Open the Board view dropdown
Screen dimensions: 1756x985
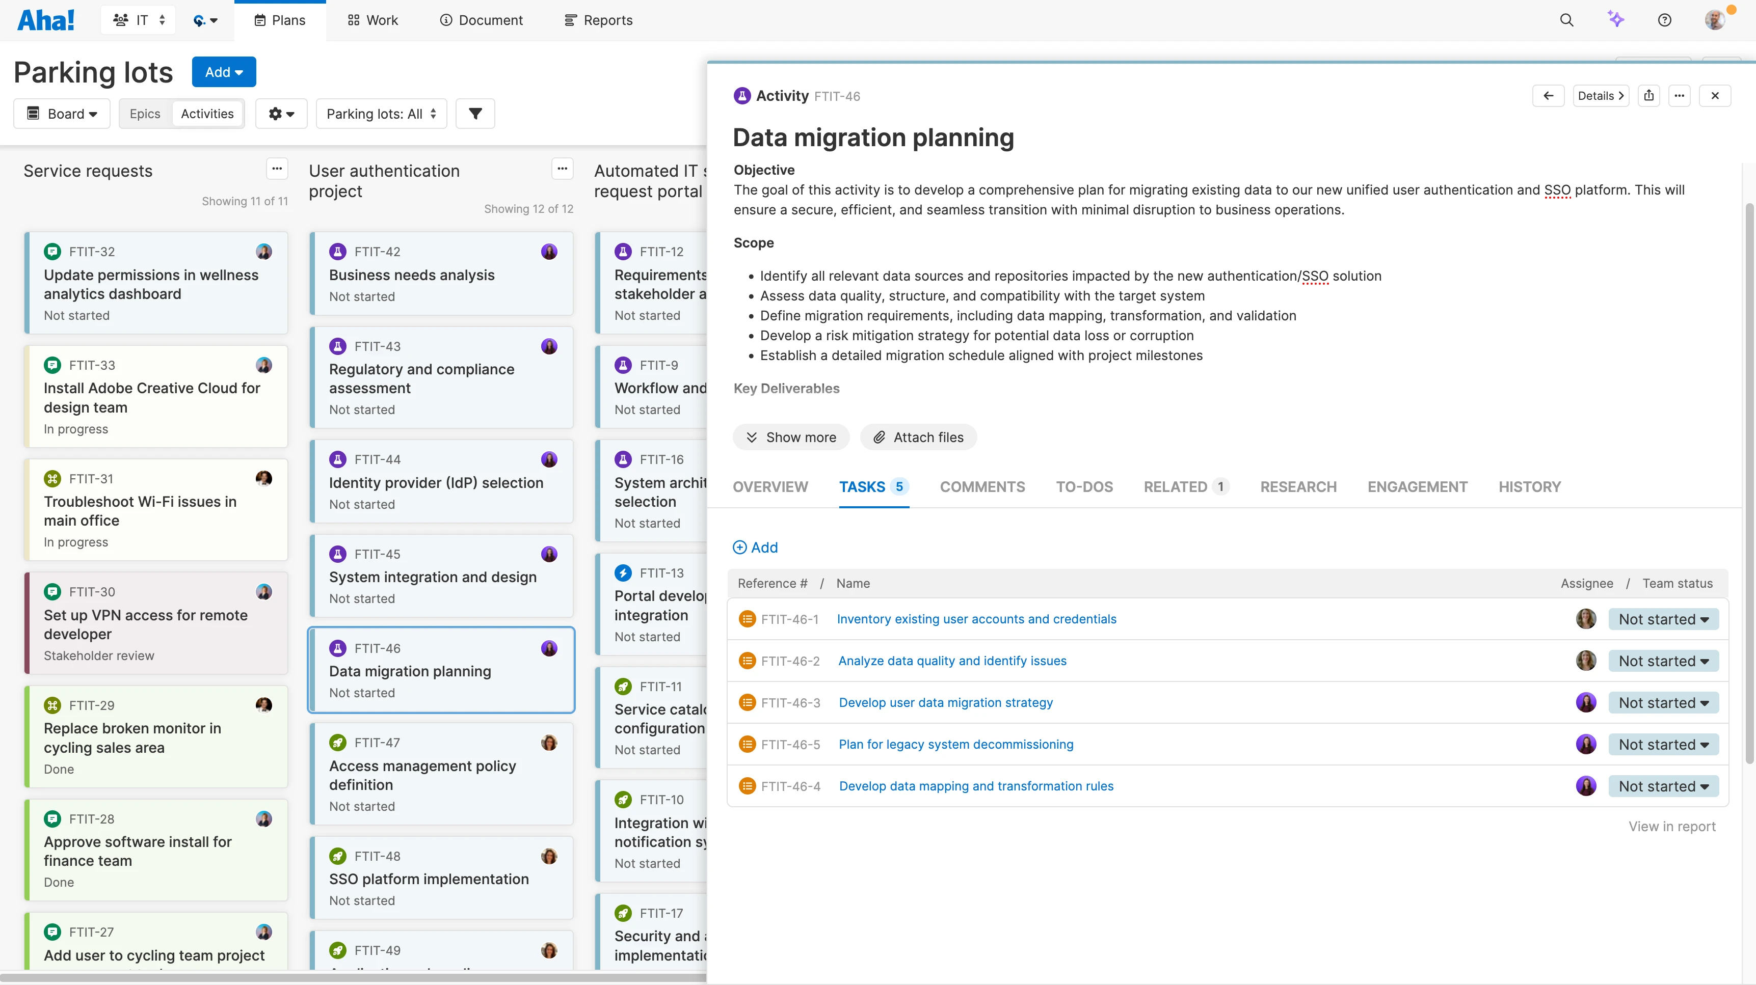[62, 114]
